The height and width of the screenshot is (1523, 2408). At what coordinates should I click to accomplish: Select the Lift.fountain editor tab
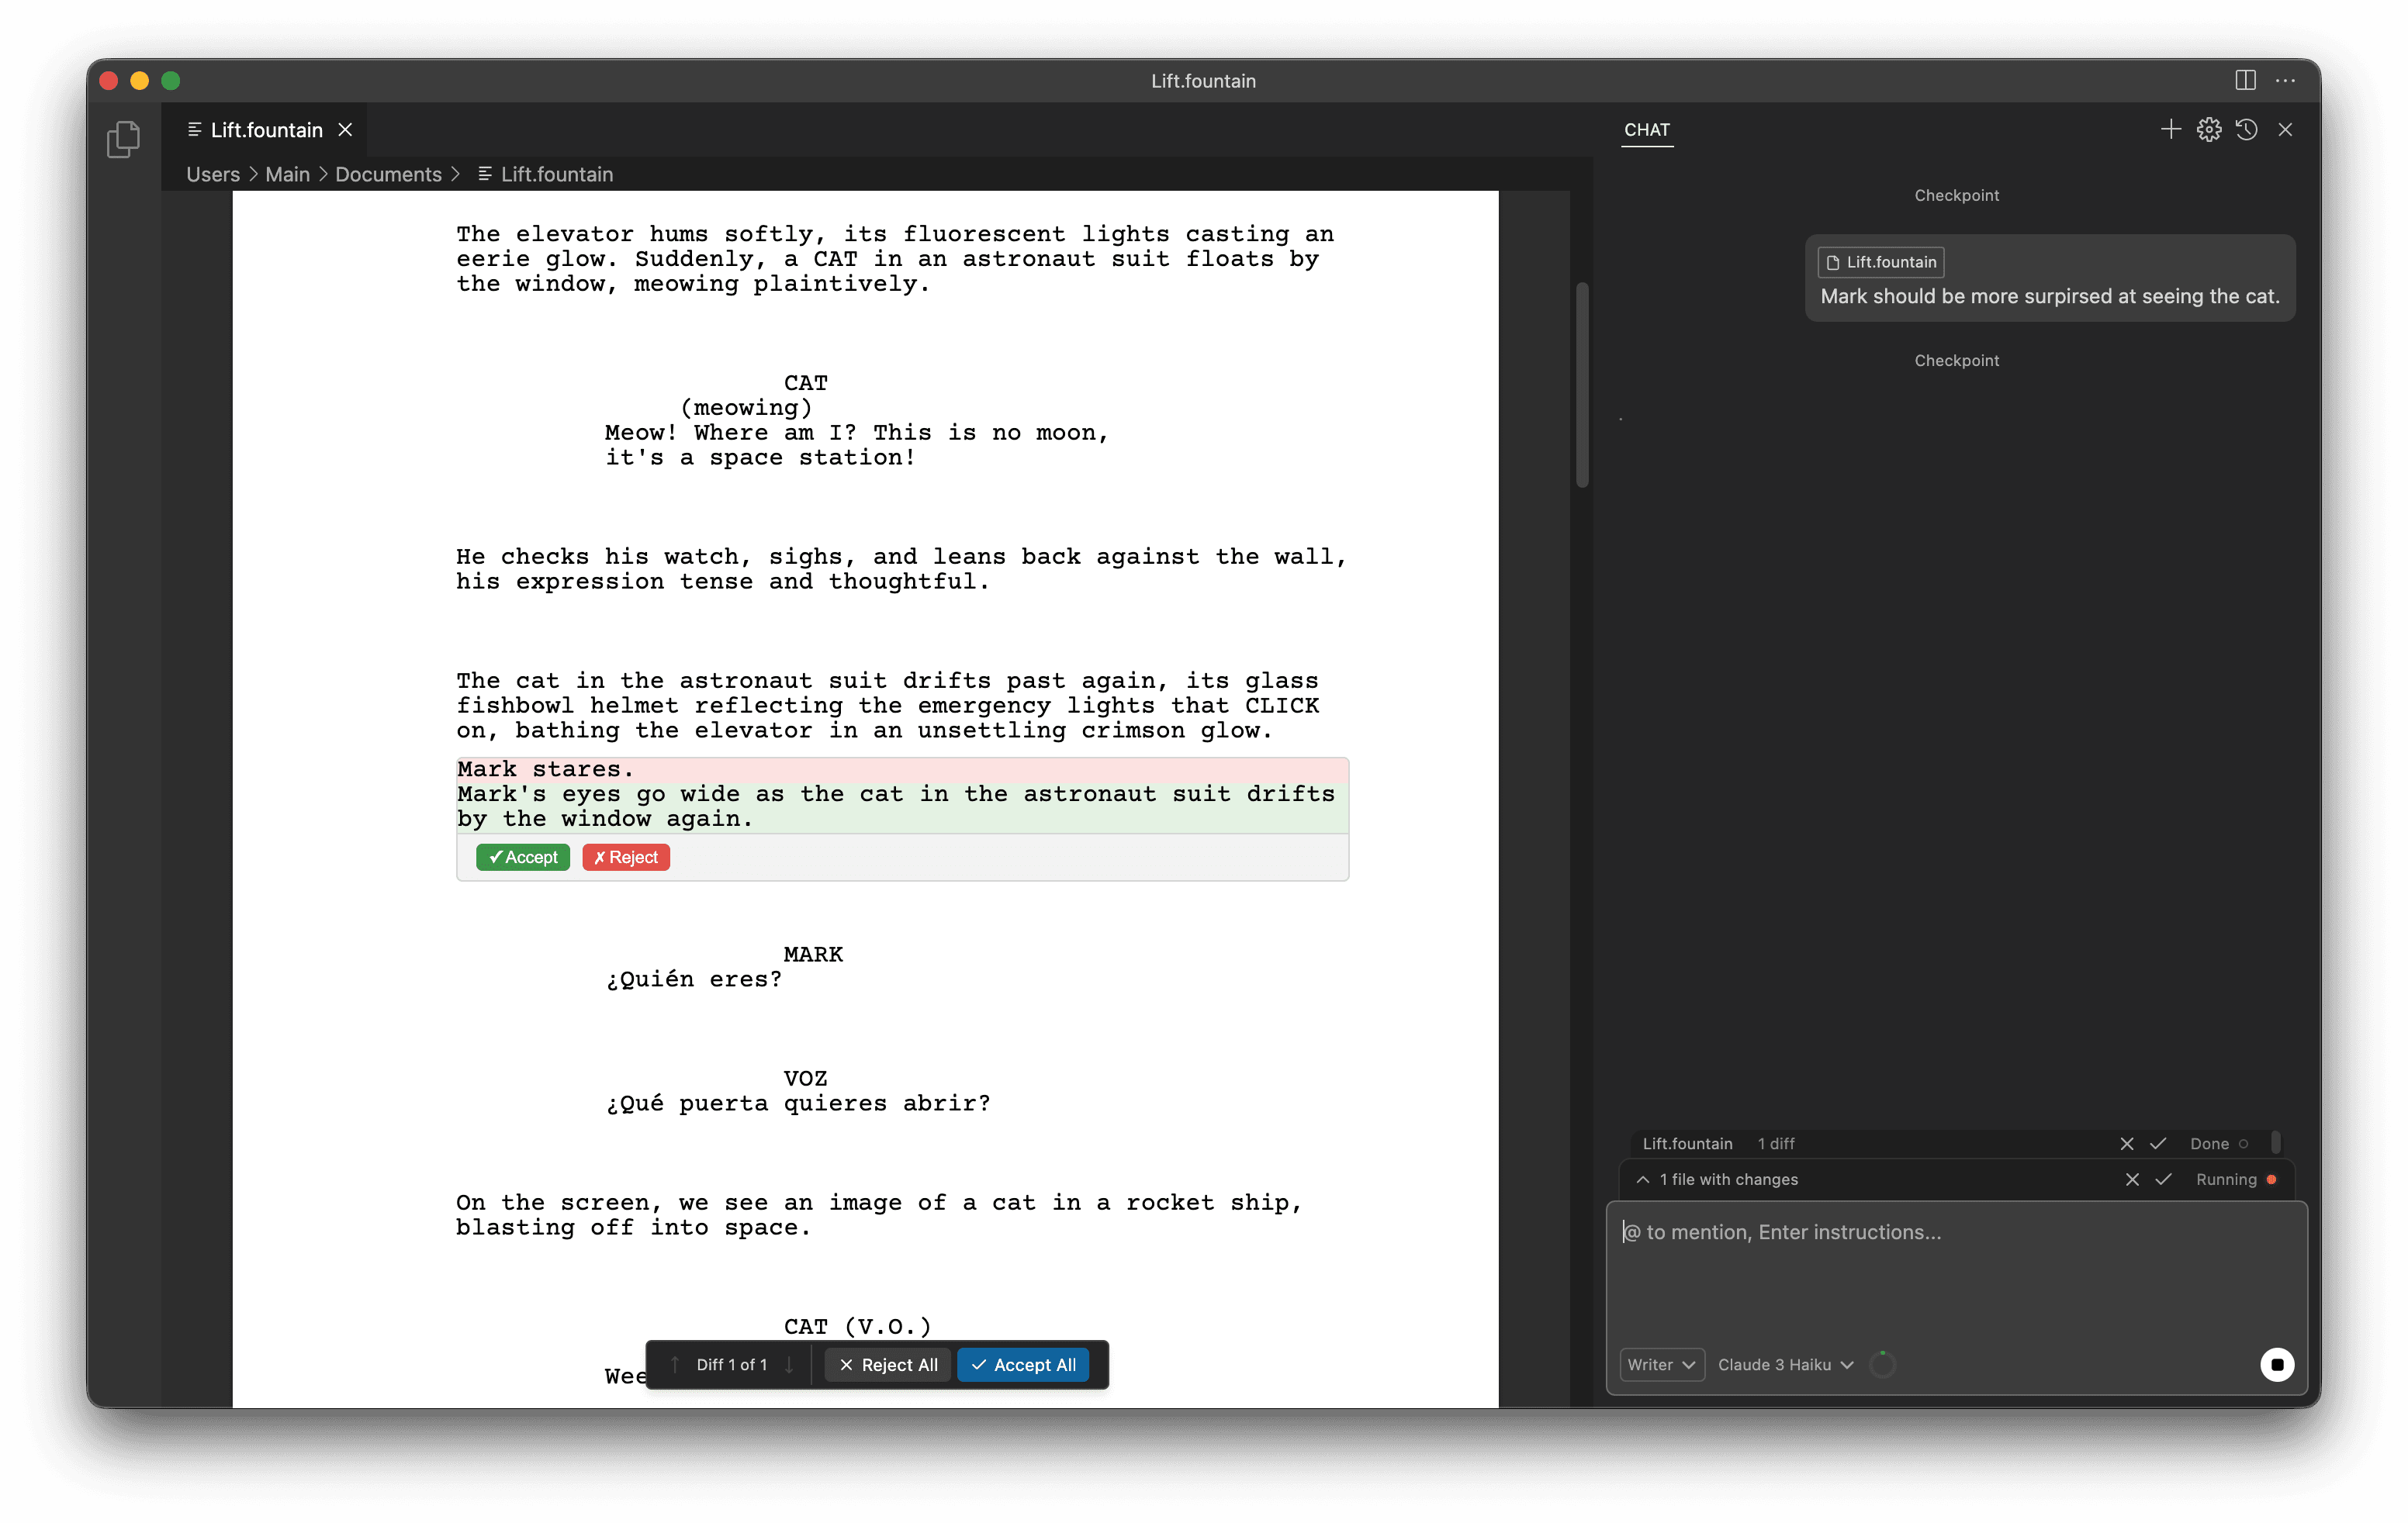266,129
